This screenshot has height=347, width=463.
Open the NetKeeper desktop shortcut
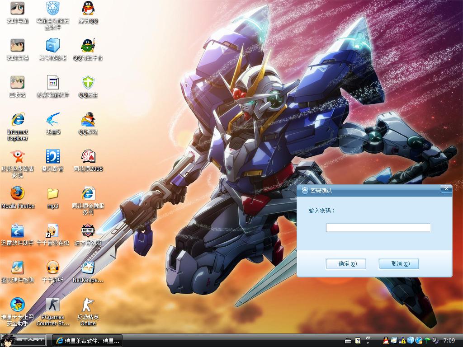[x=88, y=267]
